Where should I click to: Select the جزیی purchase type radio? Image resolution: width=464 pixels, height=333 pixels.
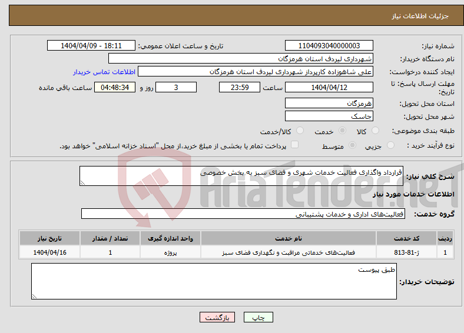tap(390, 145)
